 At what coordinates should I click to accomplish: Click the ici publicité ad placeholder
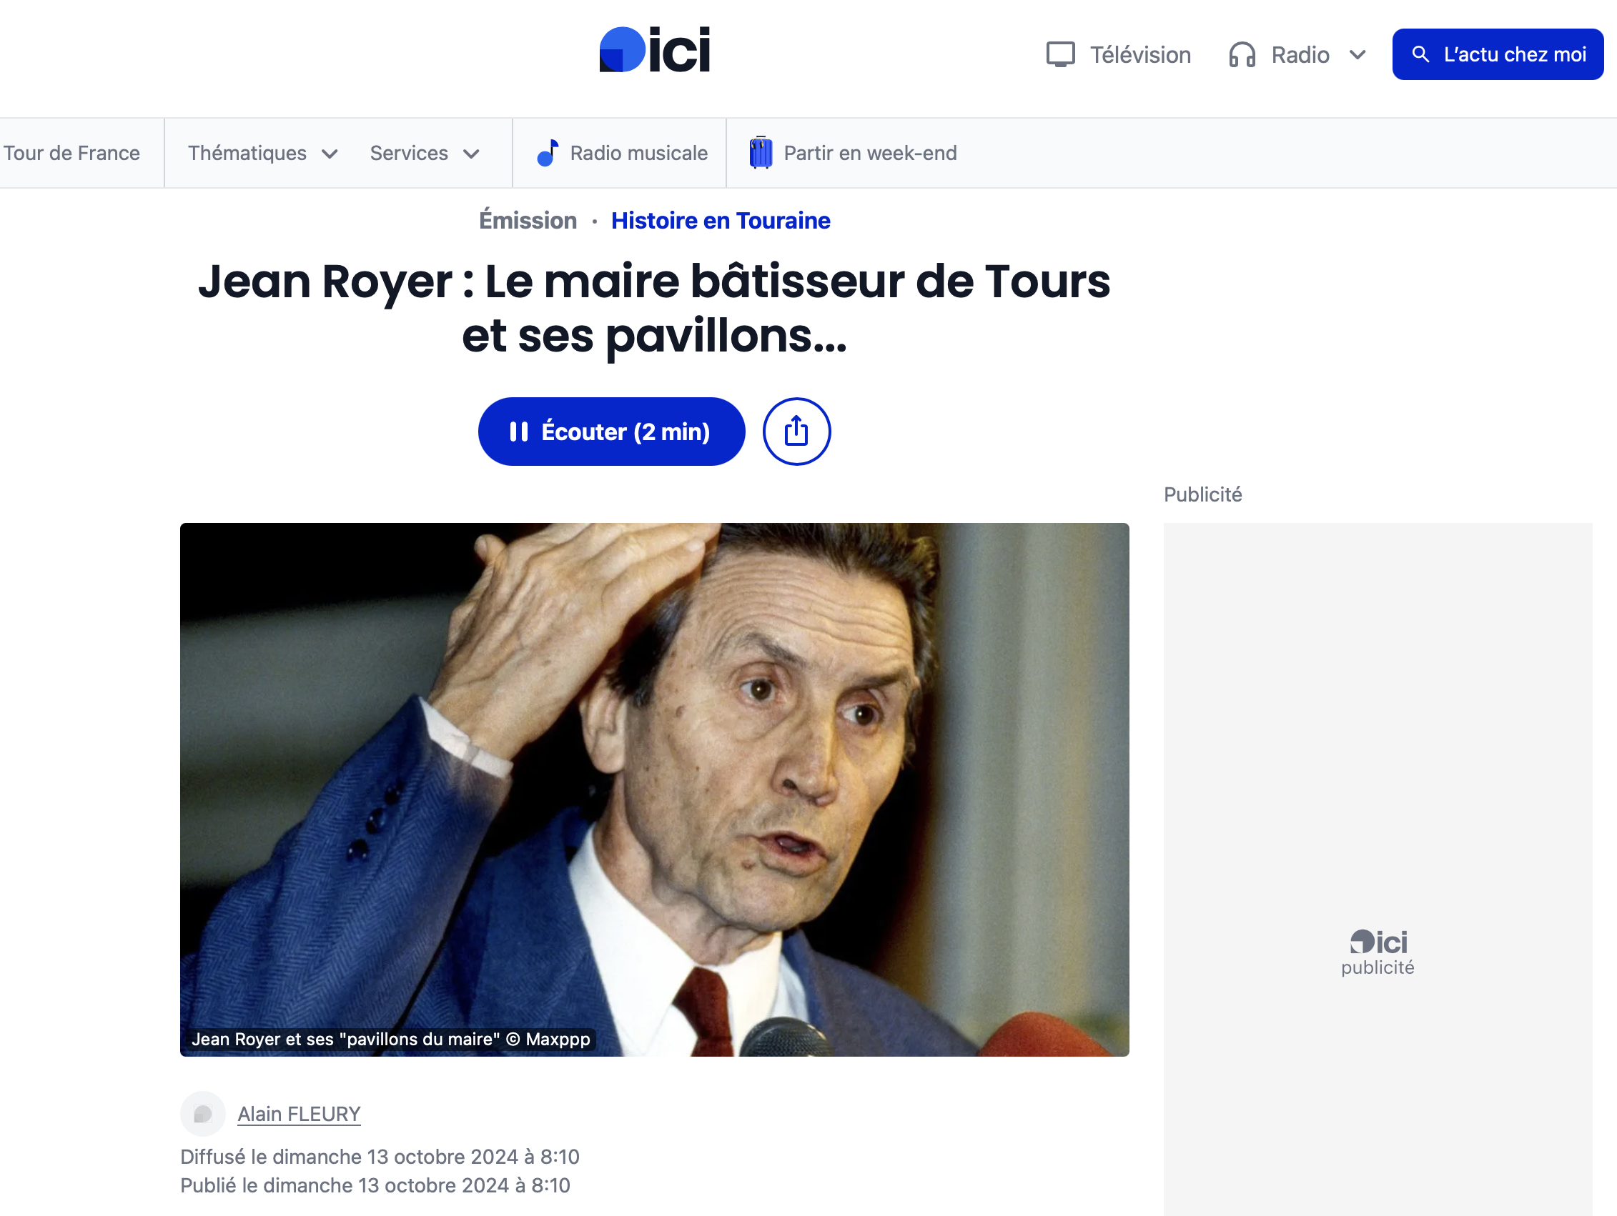pyautogui.click(x=1378, y=953)
